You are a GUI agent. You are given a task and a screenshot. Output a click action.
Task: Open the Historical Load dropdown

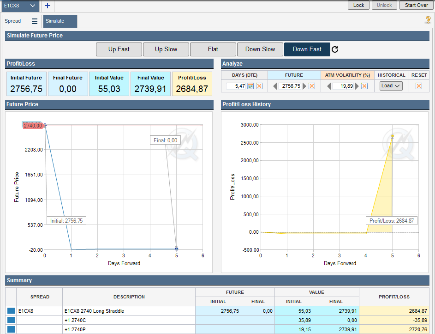(x=391, y=86)
